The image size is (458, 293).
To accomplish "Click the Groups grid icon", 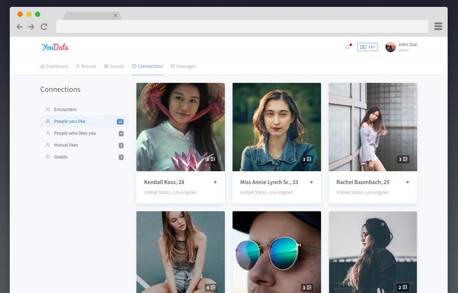I will pyautogui.click(x=106, y=67).
